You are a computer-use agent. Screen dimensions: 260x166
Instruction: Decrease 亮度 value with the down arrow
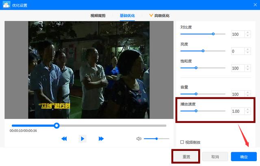point(248,53)
